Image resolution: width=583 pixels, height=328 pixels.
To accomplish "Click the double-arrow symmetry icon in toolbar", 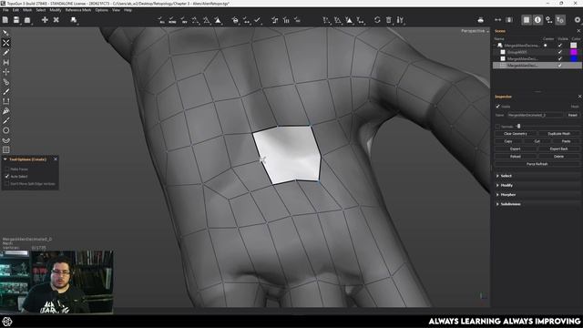I will (498, 20).
